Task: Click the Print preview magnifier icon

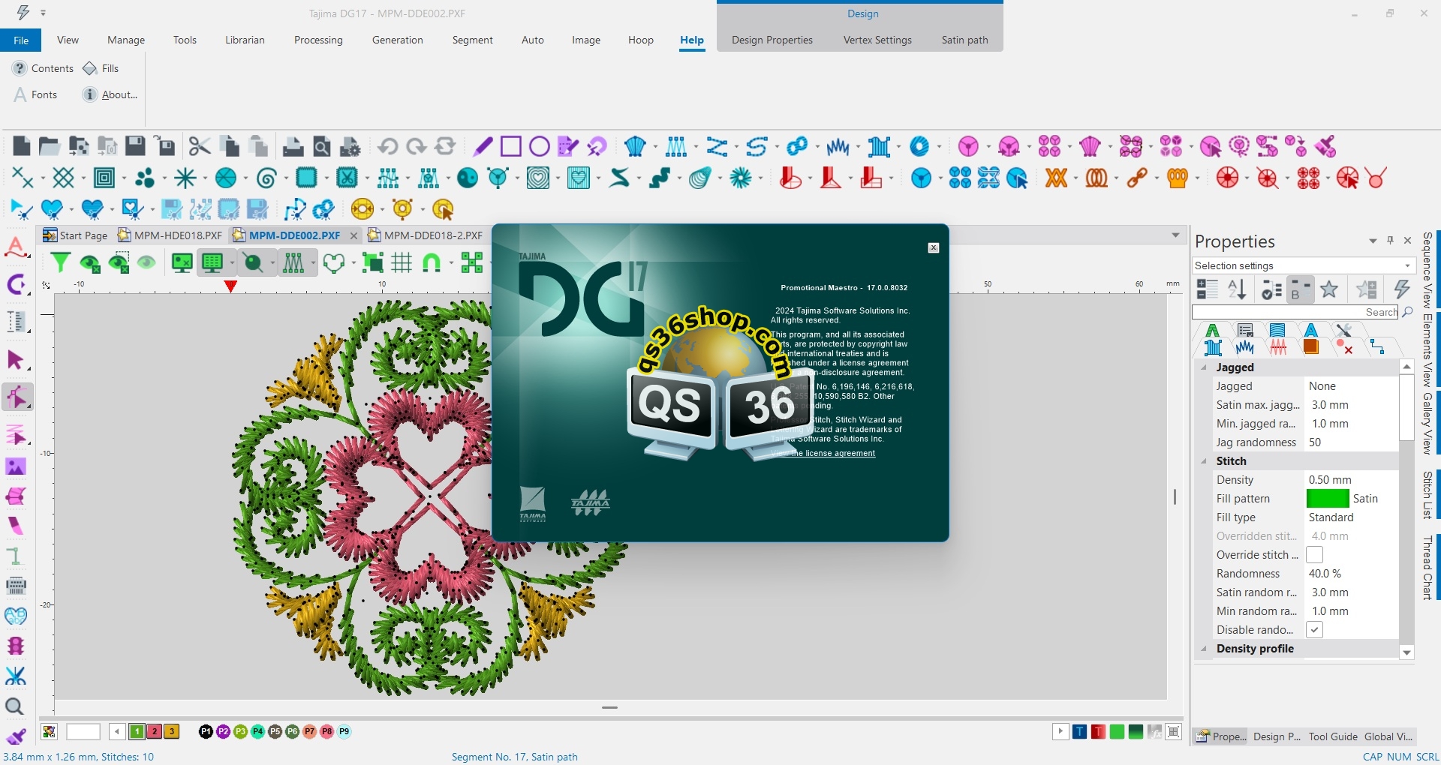Action: pos(322,145)
